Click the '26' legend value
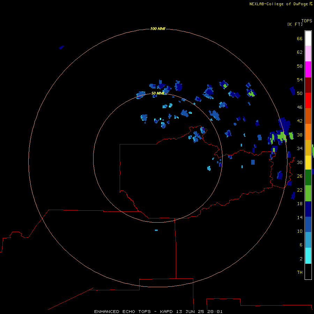314x314 pixels. pos(300,176)
